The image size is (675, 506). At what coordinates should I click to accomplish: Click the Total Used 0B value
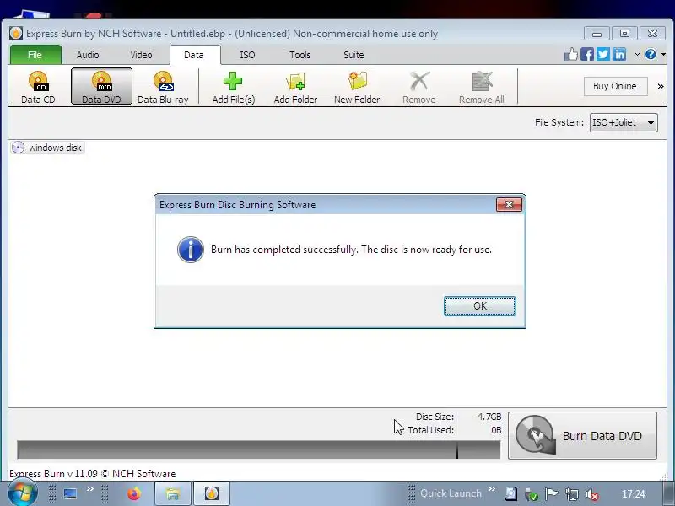point(496,430)
